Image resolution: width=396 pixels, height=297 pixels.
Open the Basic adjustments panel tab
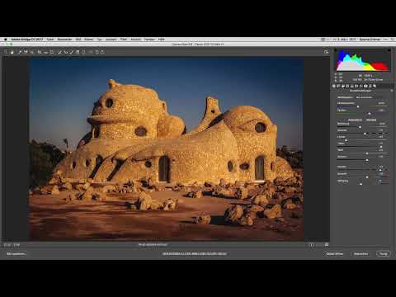click(334, 86)
